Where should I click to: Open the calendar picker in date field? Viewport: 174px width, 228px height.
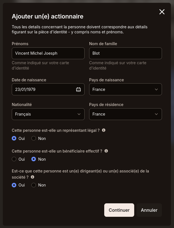click(78, 89)
